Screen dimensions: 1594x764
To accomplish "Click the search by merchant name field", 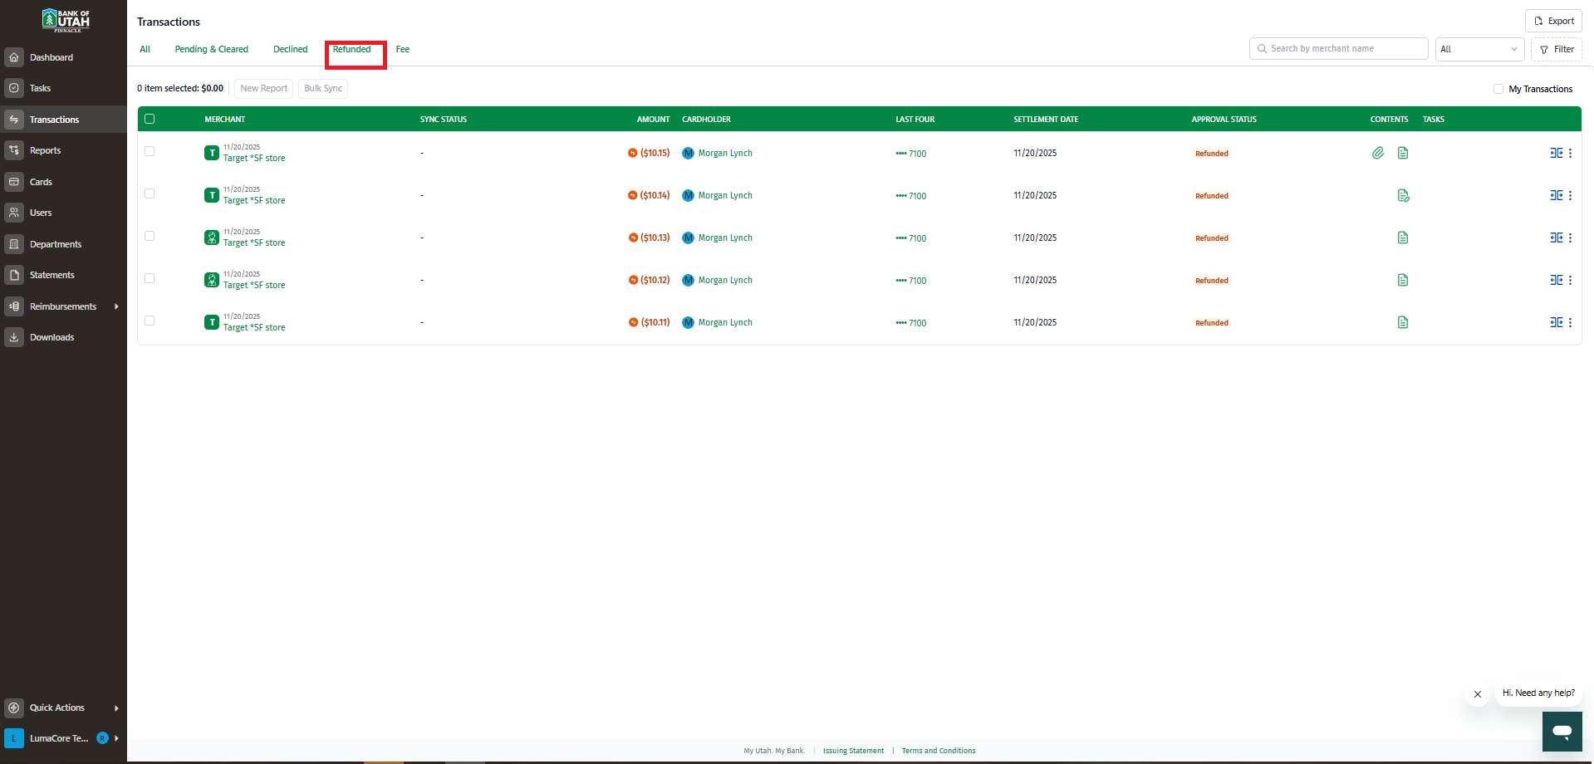I will tap(1338, 49).
